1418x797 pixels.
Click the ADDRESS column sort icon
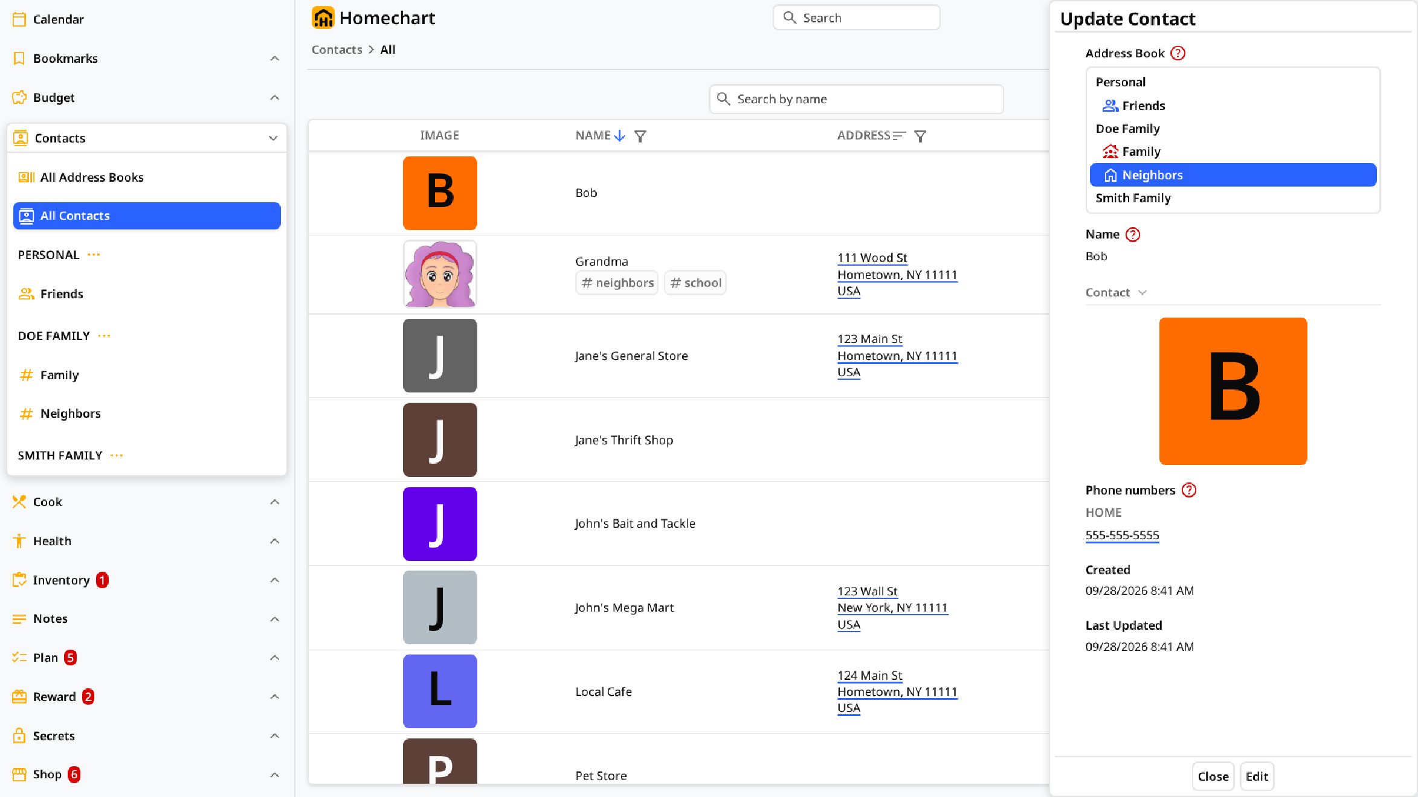899,136
